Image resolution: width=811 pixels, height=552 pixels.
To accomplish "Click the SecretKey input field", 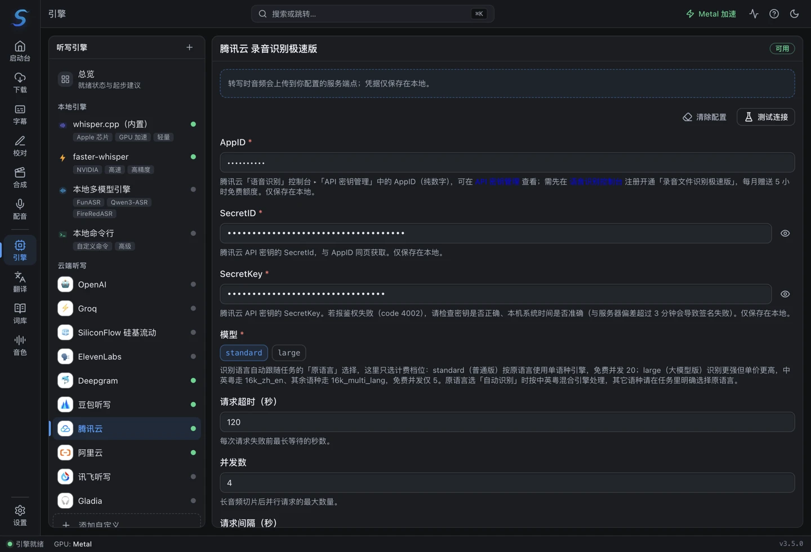I will [x=496, y=294].
